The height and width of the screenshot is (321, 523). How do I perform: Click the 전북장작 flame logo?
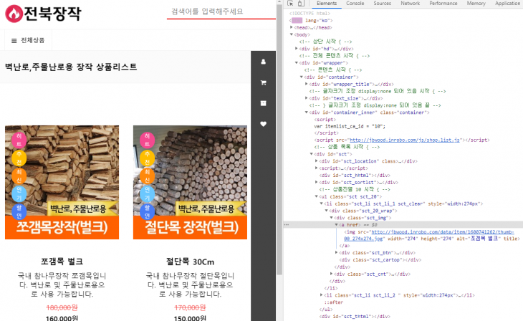[x=43, y=14]
